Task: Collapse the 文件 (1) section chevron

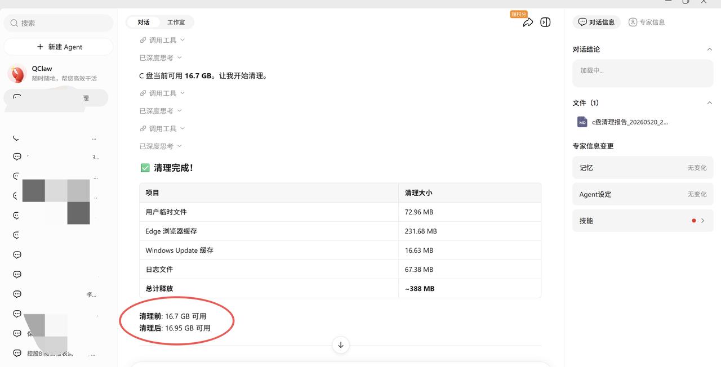Action: [709, 103]
